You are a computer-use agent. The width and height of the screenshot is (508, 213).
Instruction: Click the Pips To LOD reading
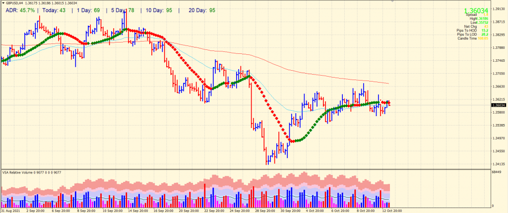pos(470,34)
